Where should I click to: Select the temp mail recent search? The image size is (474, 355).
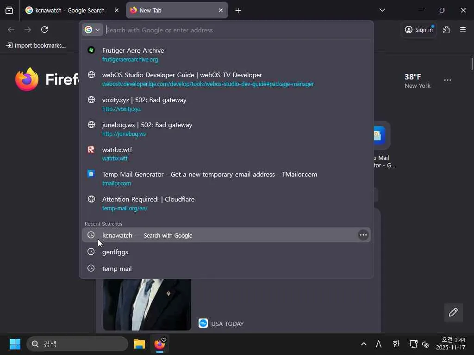tap(226, 269)
